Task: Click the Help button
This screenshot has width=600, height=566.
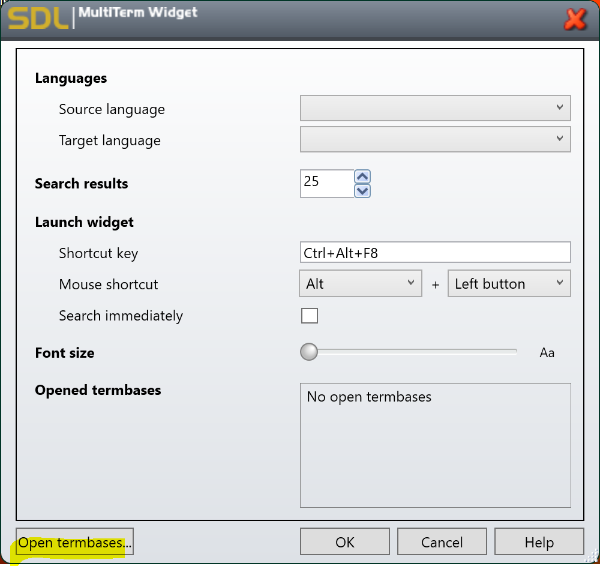Action: [x=539, y=541]
